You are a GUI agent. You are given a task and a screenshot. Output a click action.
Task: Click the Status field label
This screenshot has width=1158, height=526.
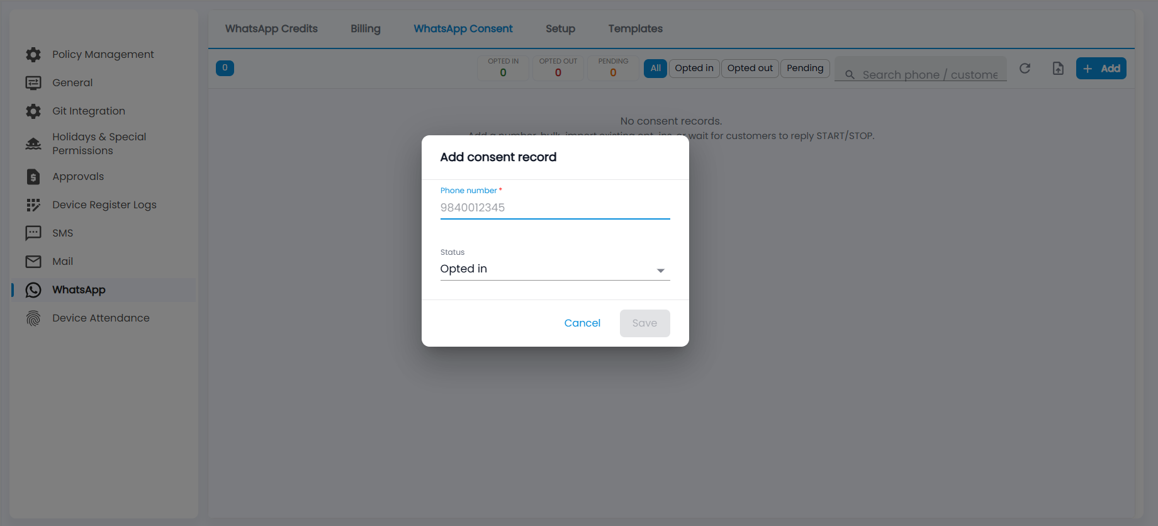[x=453, y=252]
